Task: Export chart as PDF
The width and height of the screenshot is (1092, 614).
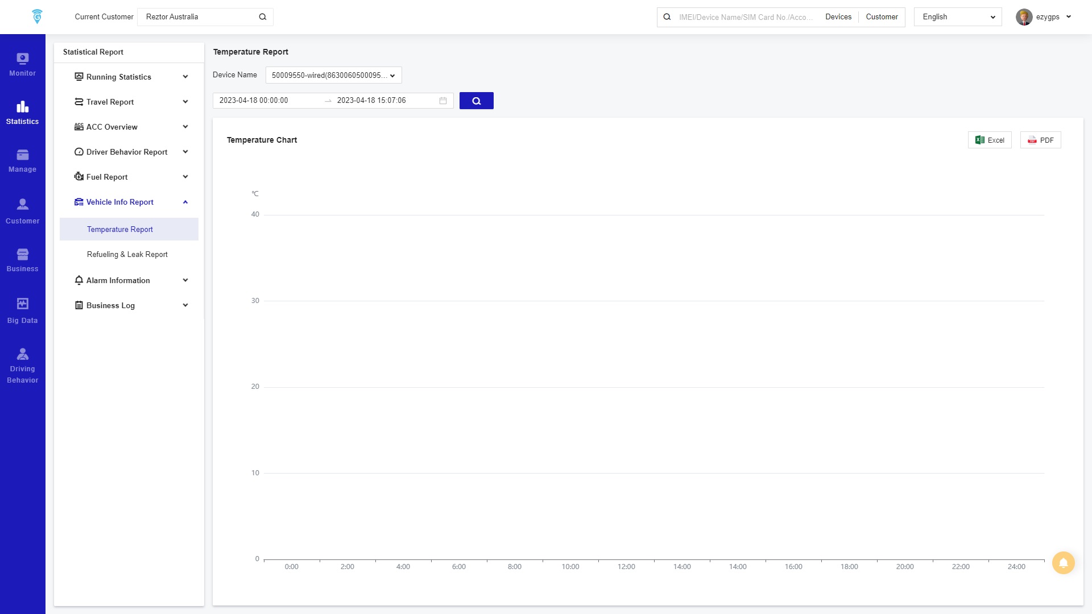Action: 1040,140
